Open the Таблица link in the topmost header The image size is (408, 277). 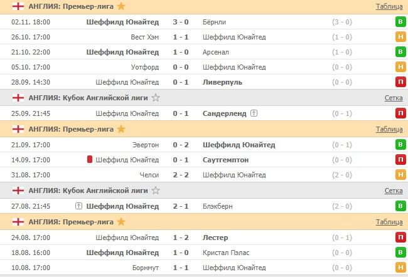pyautogui.click(x=389, y=6)
